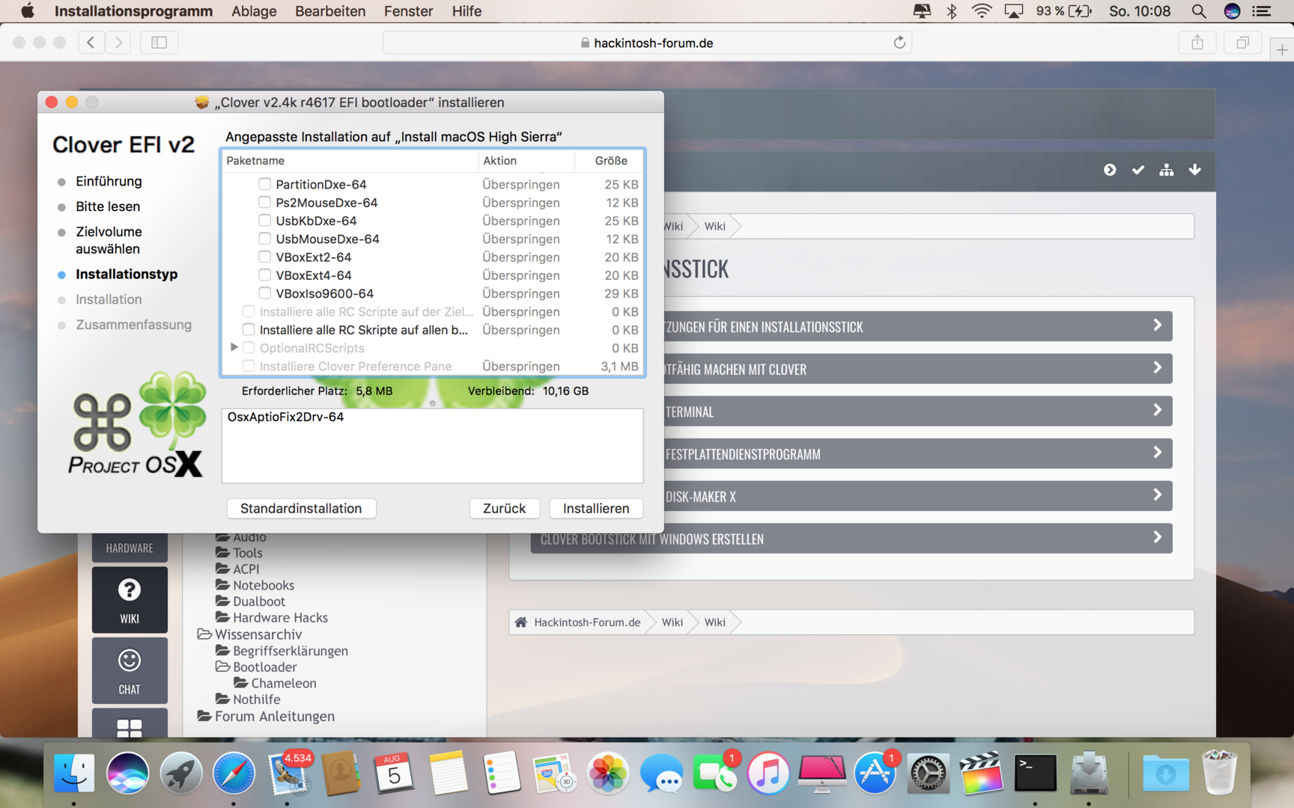The width and height of the screenshot is (1294, 808).
Task: Expand 'CLOVER BOOTSTICK MIT WINDOWS ERSTELLEN' chevron
Action: click(1158, 538)
